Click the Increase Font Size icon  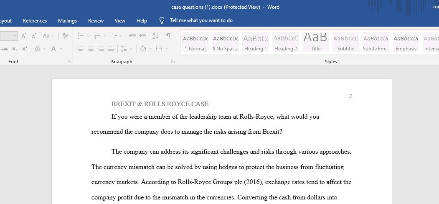point(24,36)
